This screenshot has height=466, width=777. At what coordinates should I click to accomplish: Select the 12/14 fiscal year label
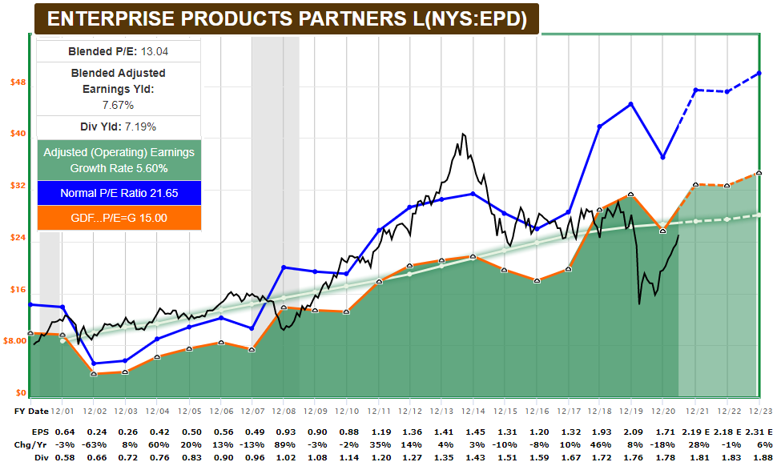pyautogui.click(x=473, y=411)
